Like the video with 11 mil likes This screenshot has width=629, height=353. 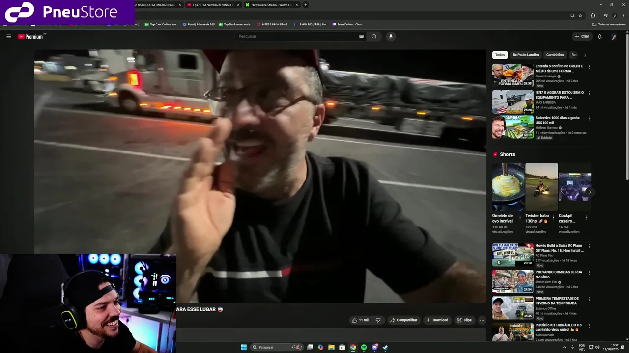(x=360, y=320)
